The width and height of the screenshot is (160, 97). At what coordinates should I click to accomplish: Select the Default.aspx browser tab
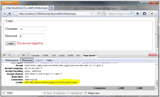25,8
